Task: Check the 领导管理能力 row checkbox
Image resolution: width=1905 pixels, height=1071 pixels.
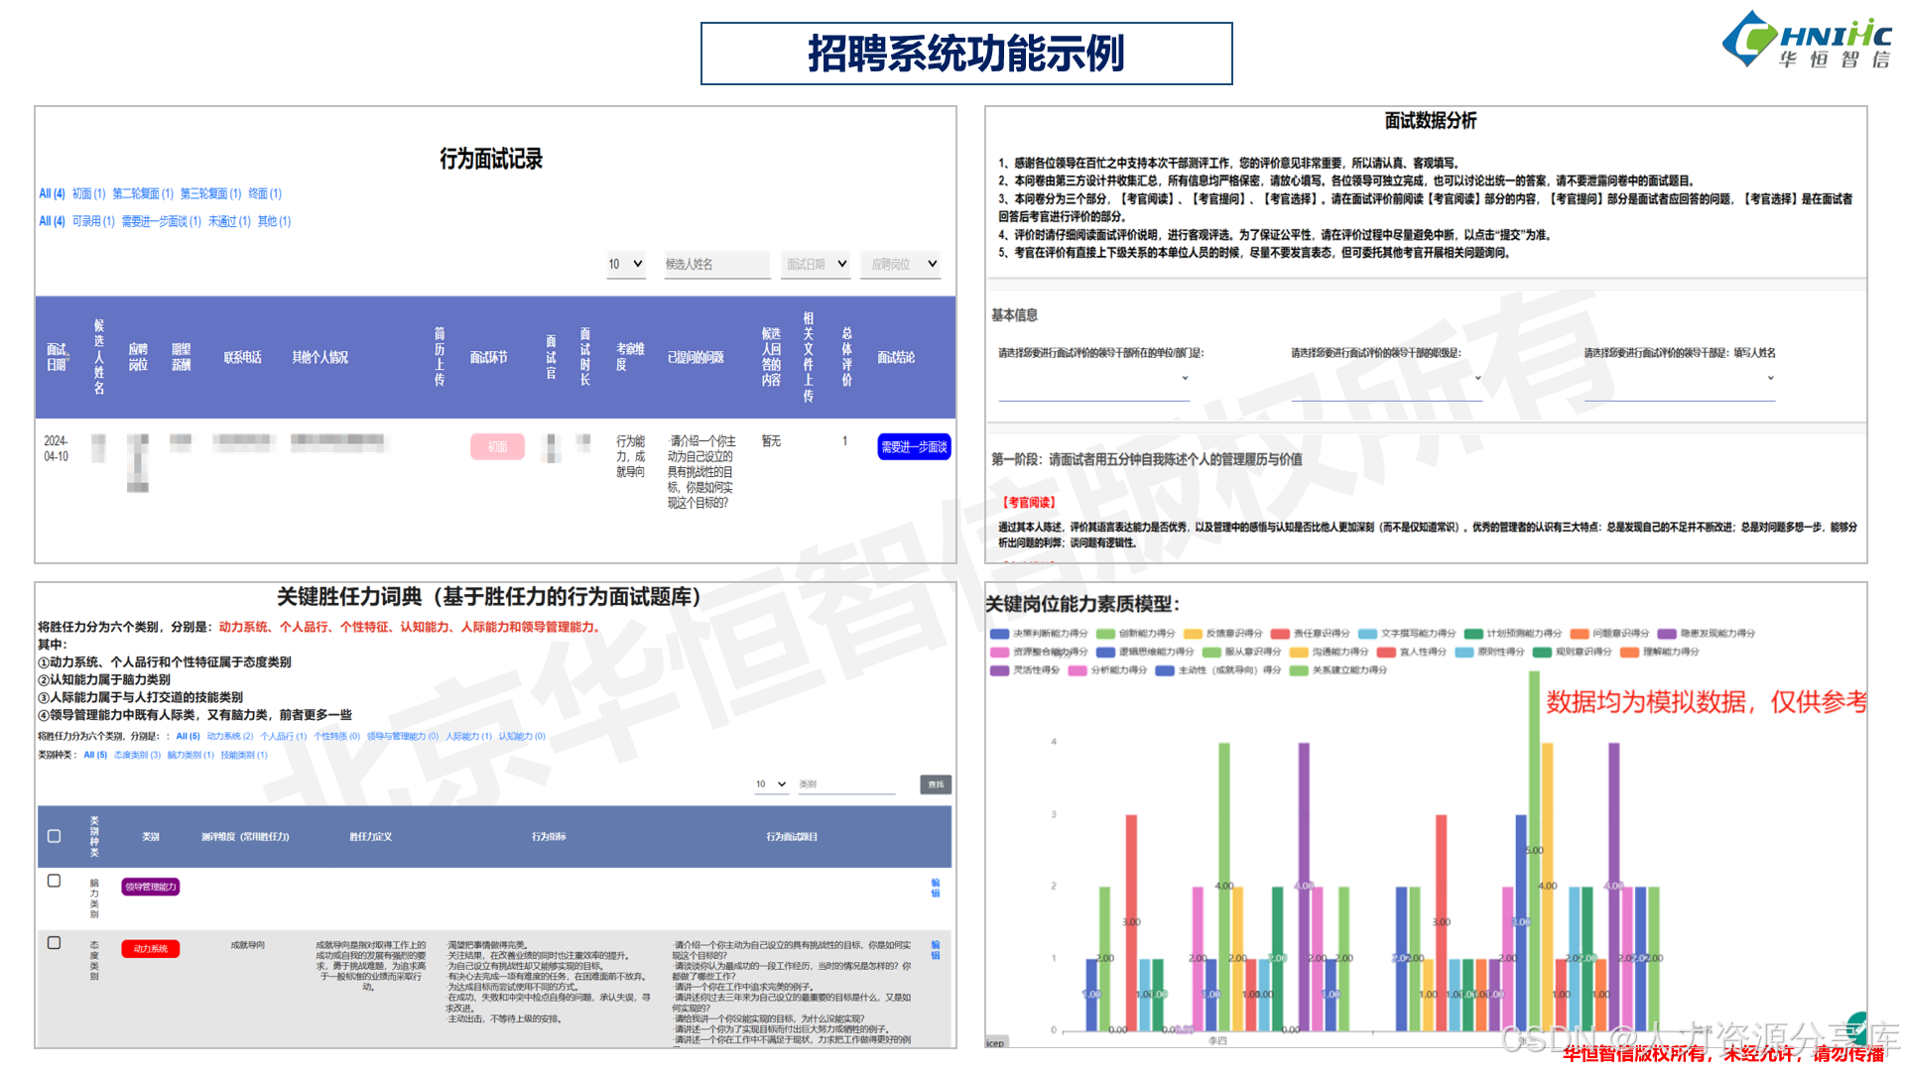Action: [55, 881]
